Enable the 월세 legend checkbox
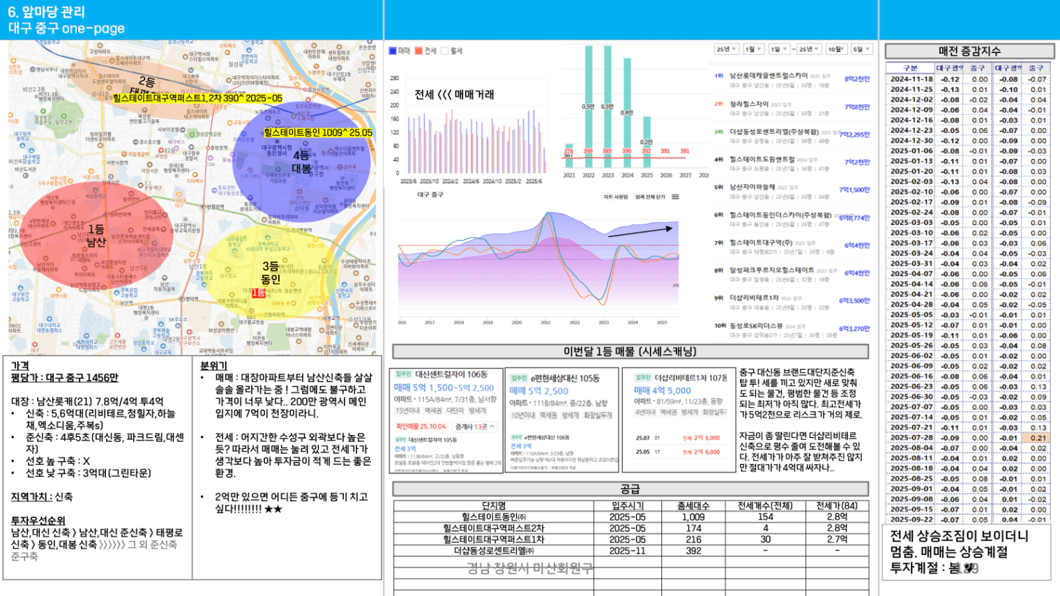The height and width of the screenshot is (596, 1060). 445,51
